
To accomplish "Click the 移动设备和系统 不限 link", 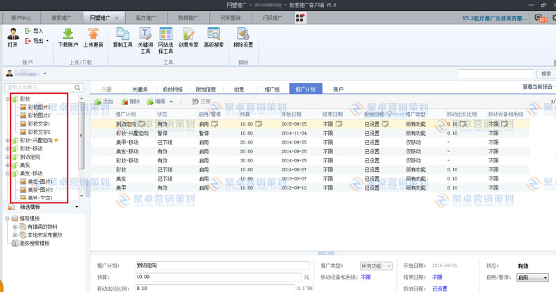I will tap(366, 277).
